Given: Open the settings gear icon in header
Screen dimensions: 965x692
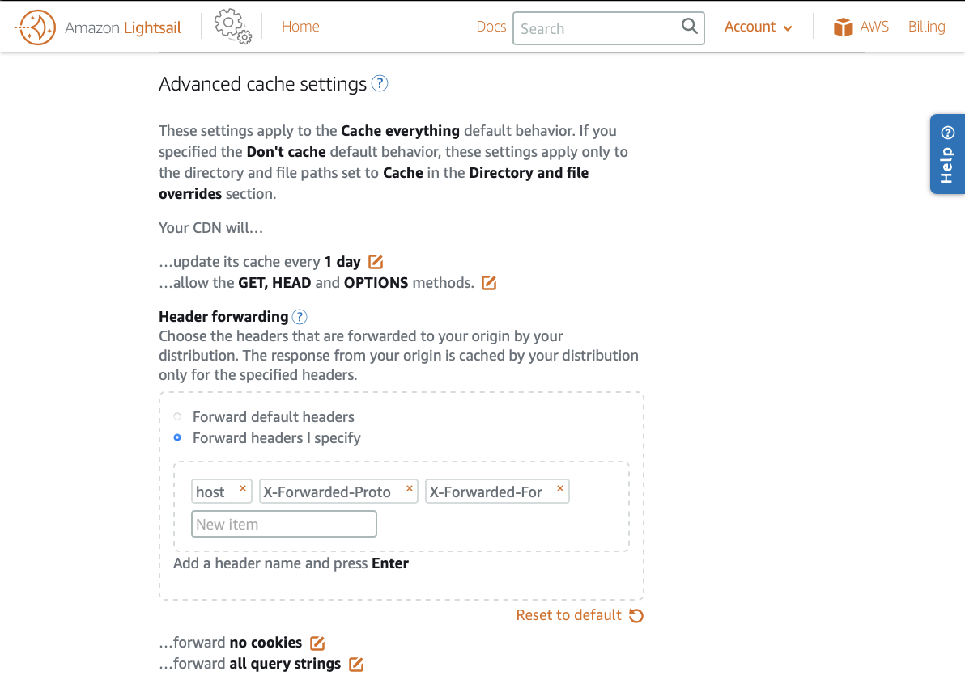Looking at the screenshot, I should click(x=232, y=27).
